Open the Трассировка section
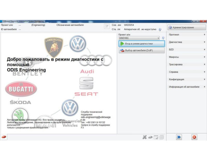This screenshot has width=207, height=161. tap(187, 64)
